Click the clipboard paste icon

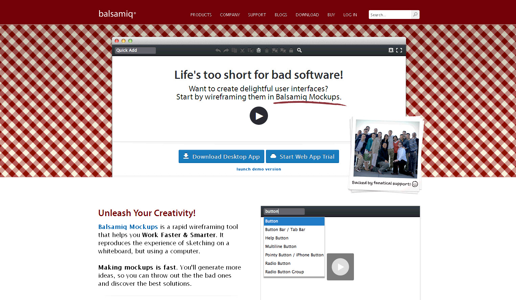click(259, 50)
